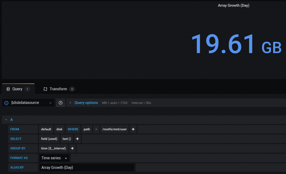286x174 pixels.
Task: Click the default retention policy segment
Action: 46,129
